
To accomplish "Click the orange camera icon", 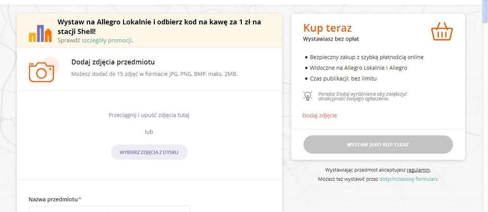I will (x=42, y=70).
